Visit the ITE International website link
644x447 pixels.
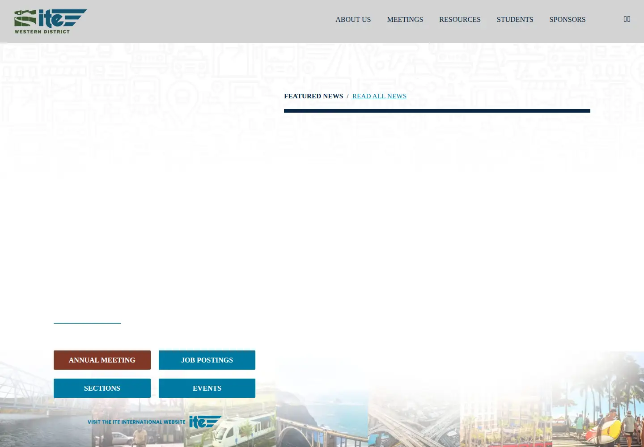coord(155,422)
